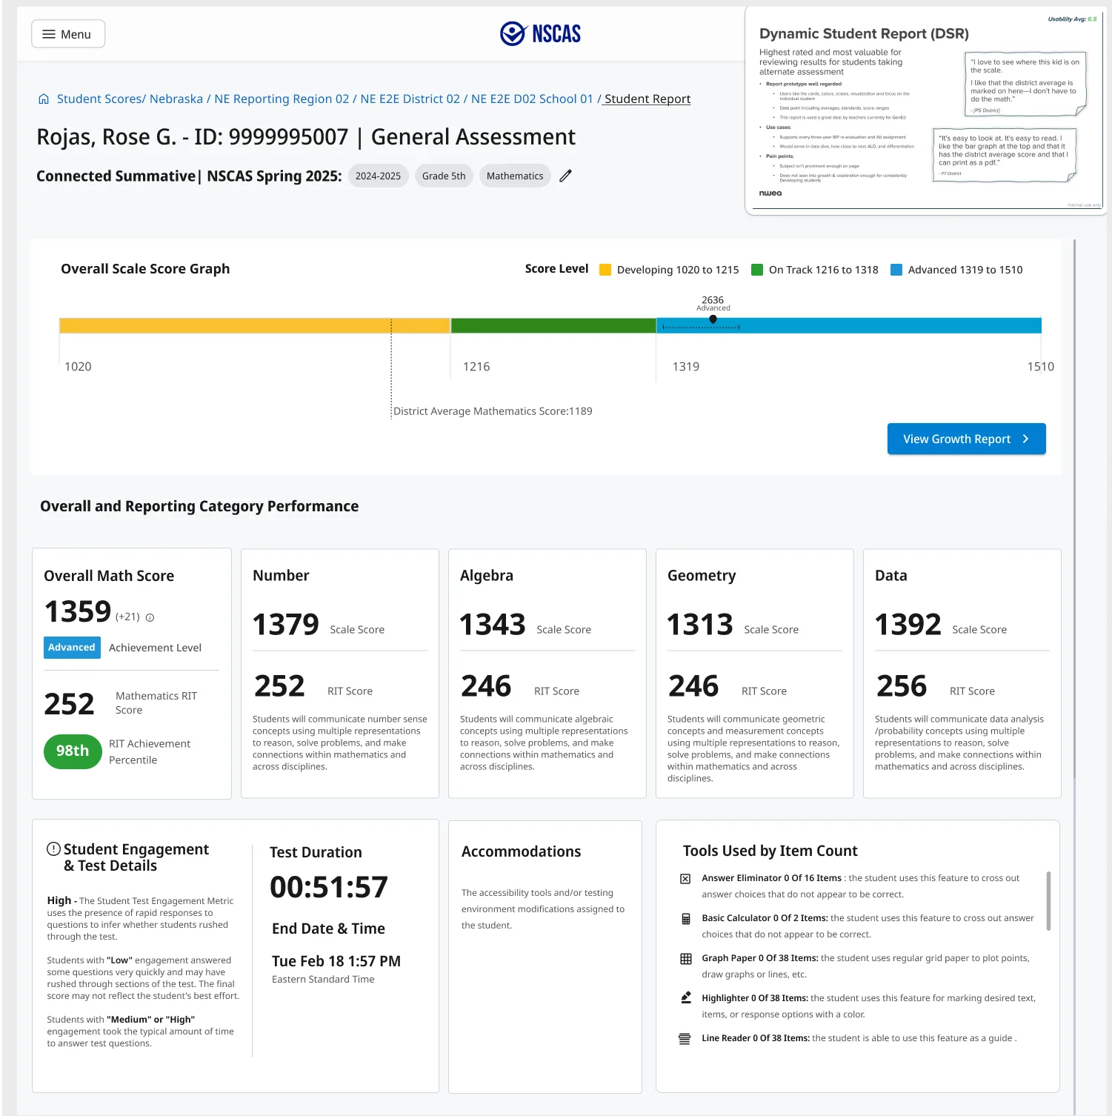Click the yellow Developing segment of score bar
The image size is (1112, 1116).
click(x=255, y=325)
